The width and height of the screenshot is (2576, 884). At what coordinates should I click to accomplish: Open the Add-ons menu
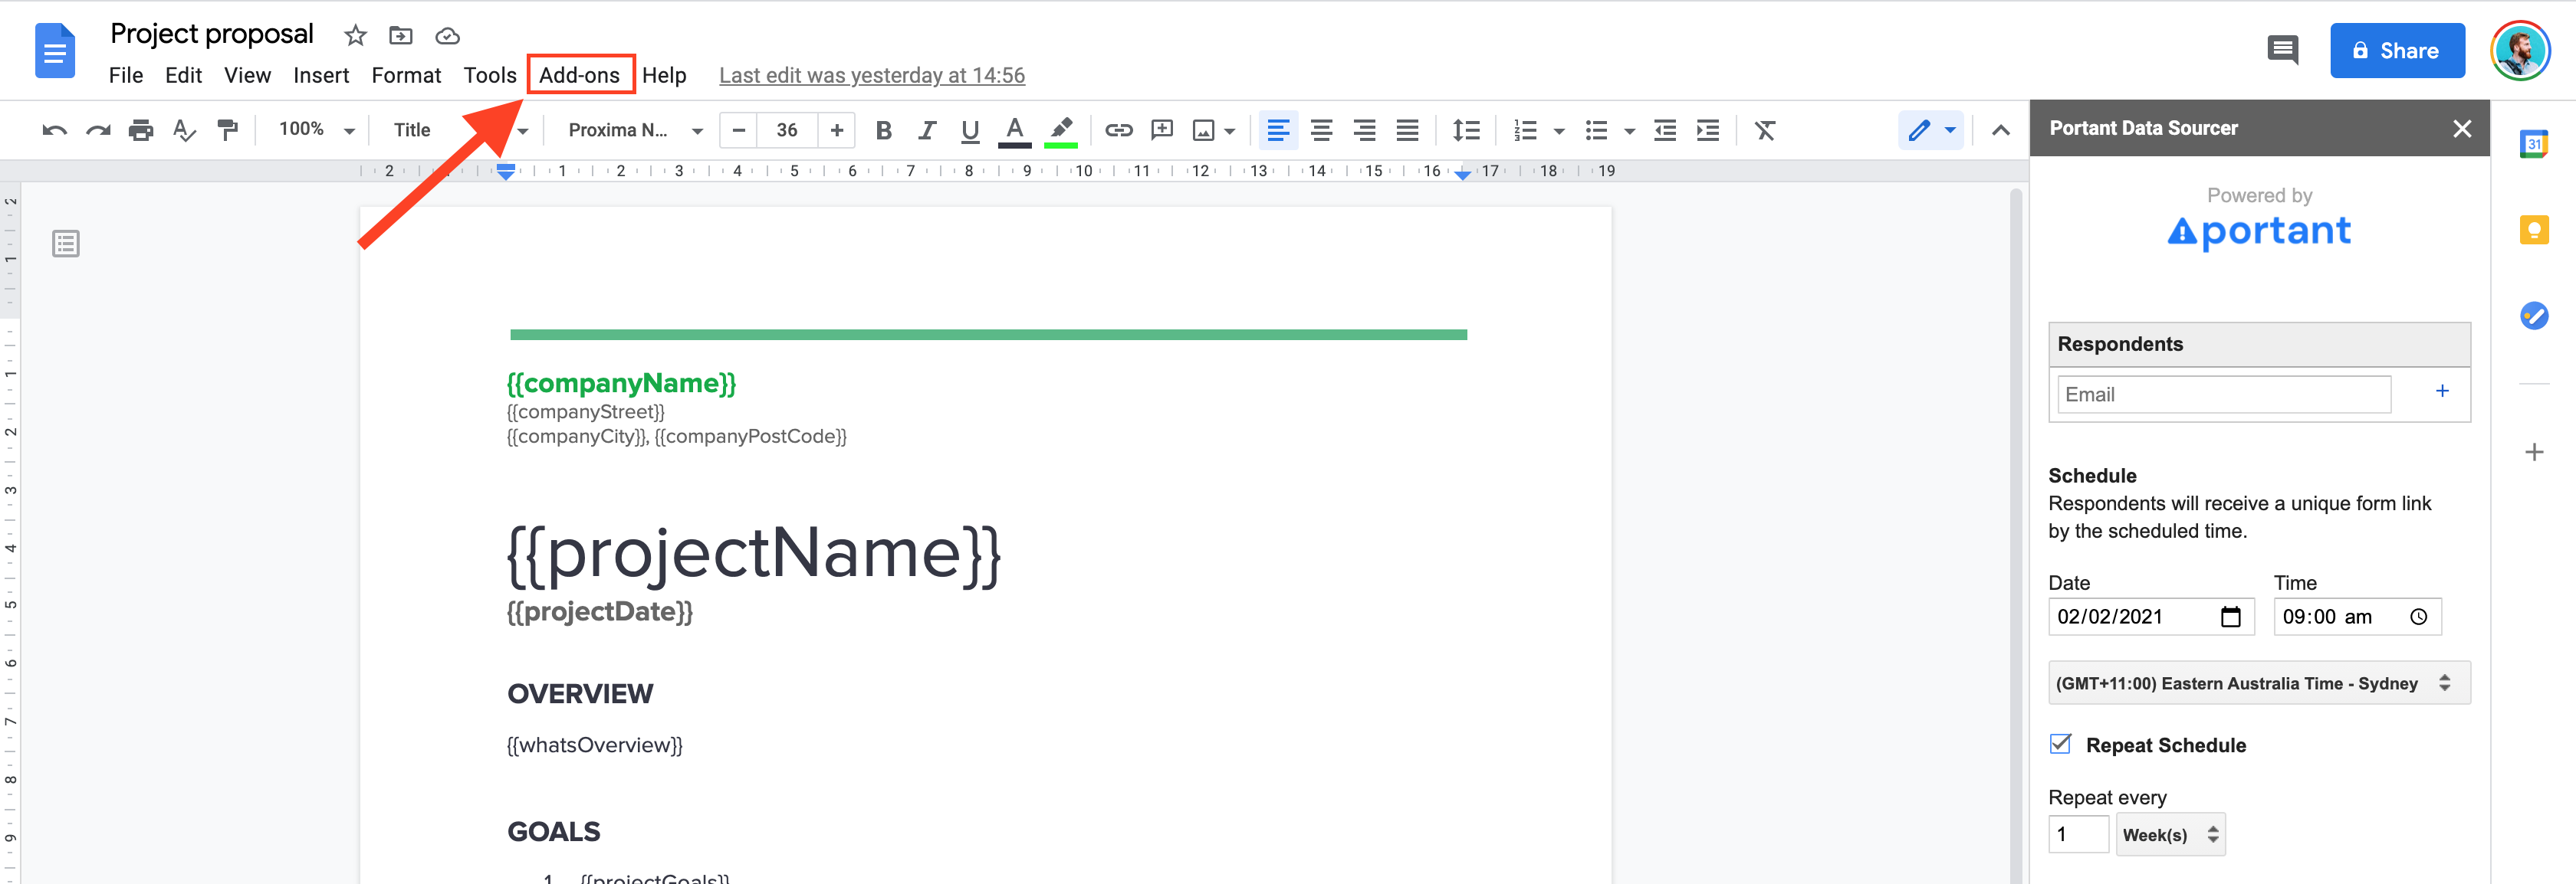[580, 75]
